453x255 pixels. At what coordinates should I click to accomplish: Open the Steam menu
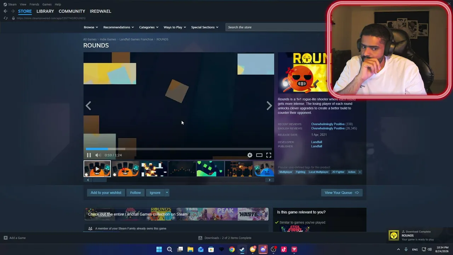pos(12,4)
